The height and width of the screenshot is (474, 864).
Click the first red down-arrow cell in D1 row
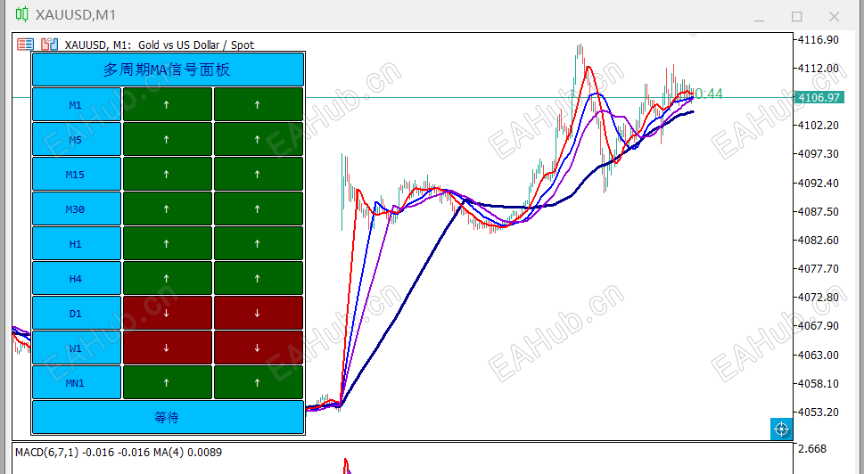pyautogui.click(x=167, y=313)
